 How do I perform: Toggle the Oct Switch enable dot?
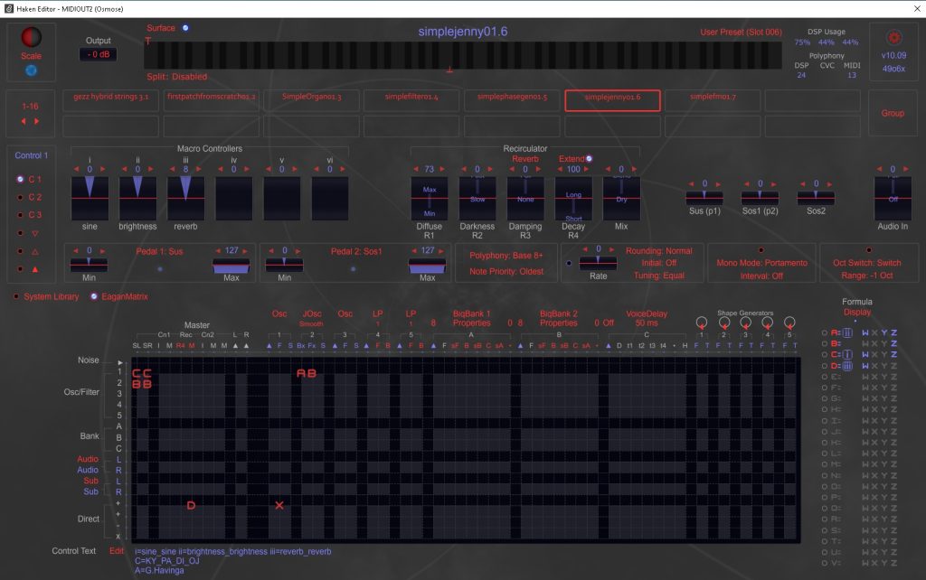tap(869, 250)
